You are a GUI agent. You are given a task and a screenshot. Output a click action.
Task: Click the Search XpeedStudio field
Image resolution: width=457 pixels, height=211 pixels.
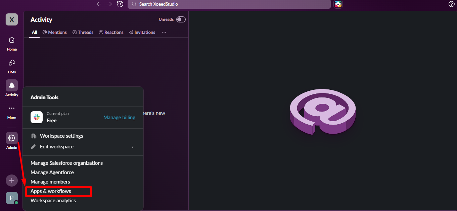click(229, 4)
